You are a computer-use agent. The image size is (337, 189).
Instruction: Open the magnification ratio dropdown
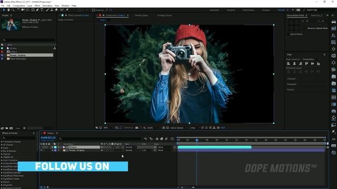click(108, 128)
